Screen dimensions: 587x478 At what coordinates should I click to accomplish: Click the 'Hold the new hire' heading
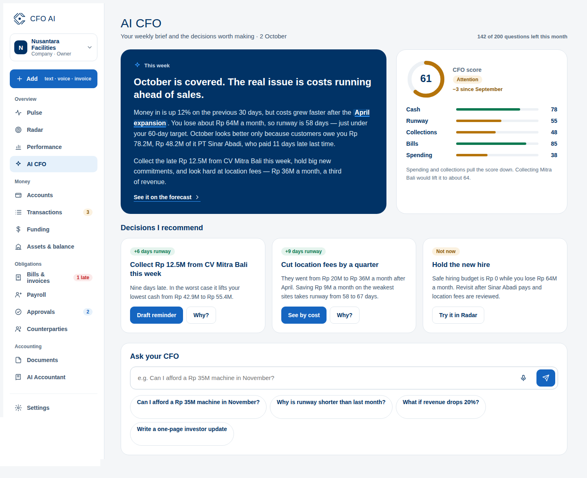pos(461,265)
